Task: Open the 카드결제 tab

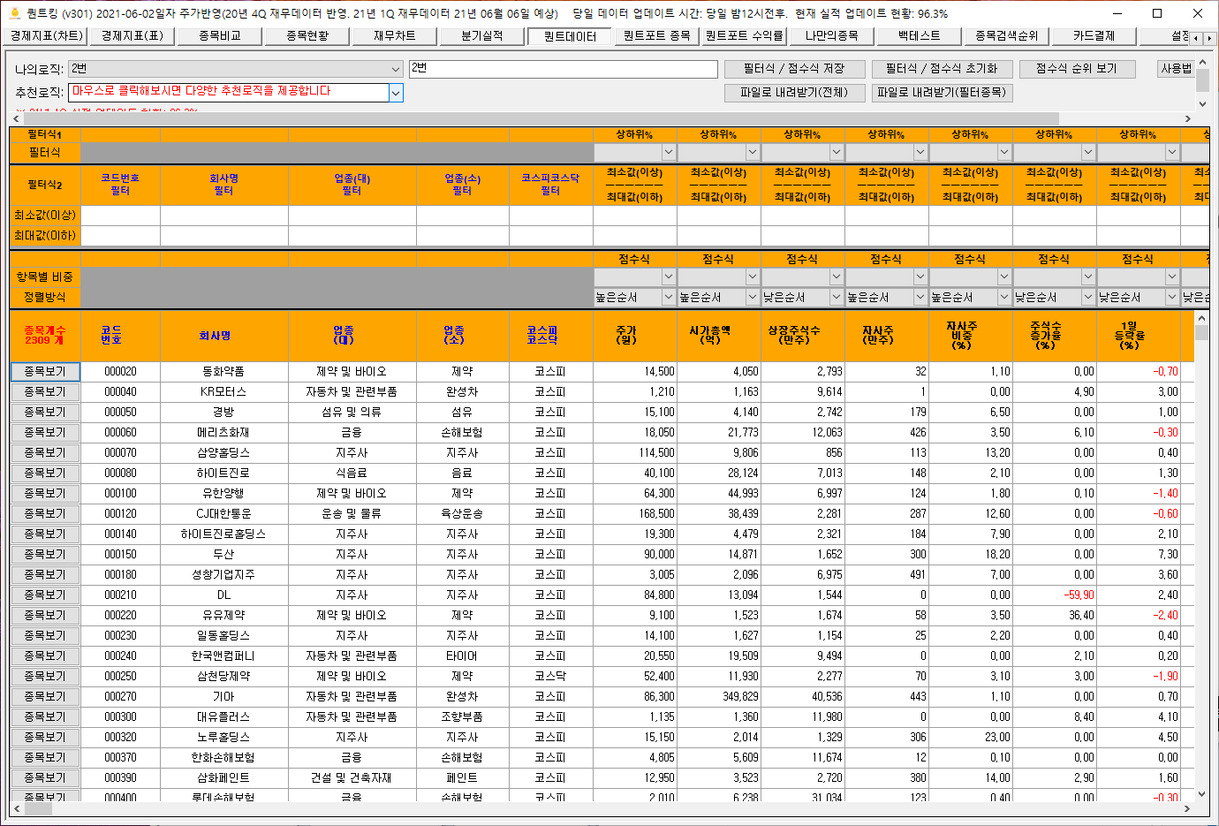Action: (1094, 36)
